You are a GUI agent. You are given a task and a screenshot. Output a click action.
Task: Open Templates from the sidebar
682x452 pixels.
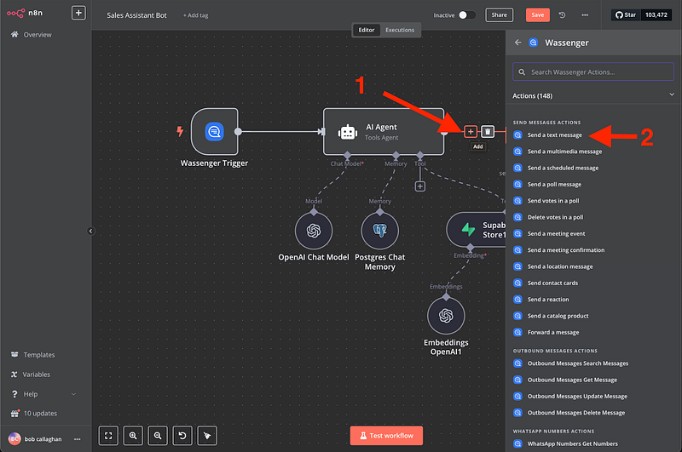[39, 355]
